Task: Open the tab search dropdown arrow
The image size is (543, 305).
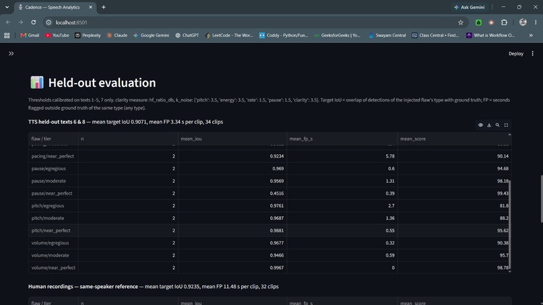Action: point(7,7)
